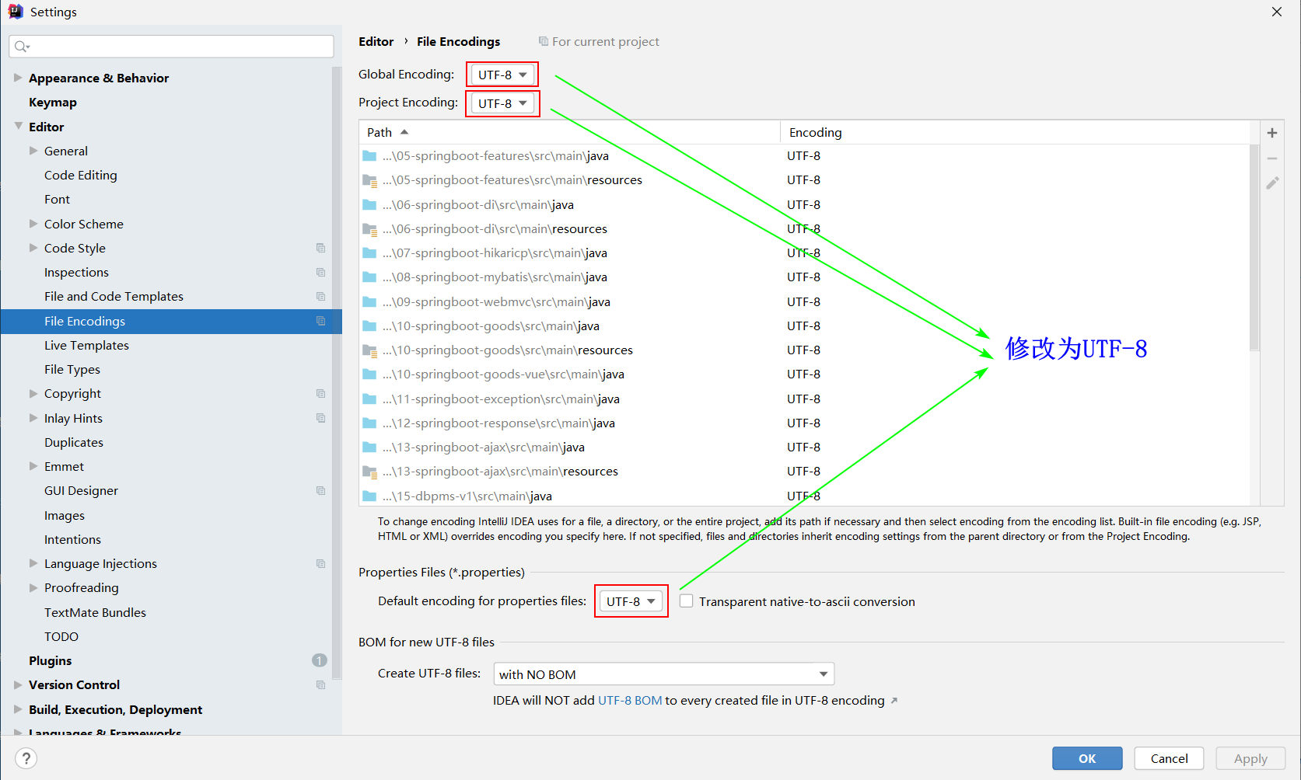This screenshot has height=780, width=1301.
Task: Sort by Path column header
Action: tap(569, 132)
